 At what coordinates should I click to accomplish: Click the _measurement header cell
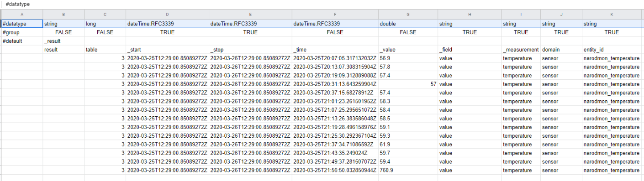(521, 50)
